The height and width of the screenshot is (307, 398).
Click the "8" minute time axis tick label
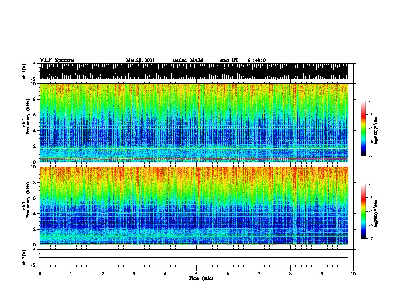pyautogui.click(x=290, y=274)
